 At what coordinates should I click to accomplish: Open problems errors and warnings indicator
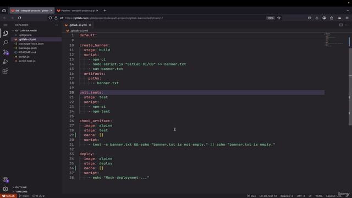(38, 196)
